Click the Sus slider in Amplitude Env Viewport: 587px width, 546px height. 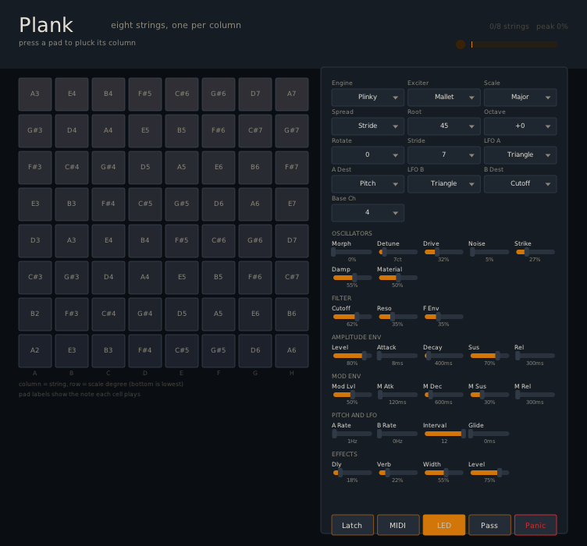coord(489,356)
